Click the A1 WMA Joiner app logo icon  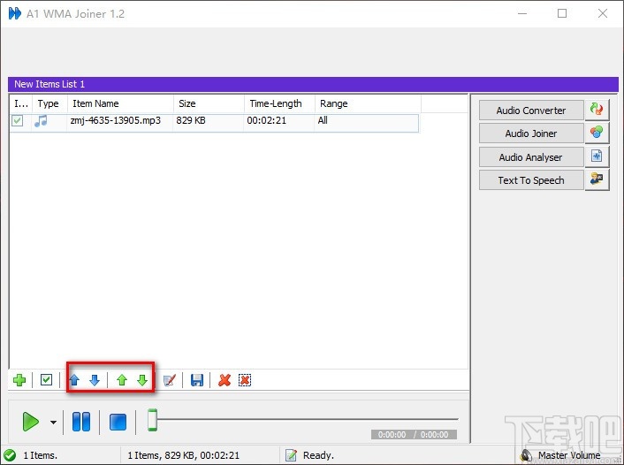(15, 13)
